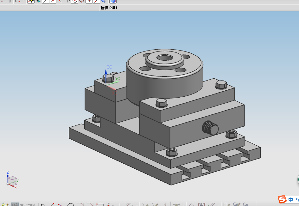
Task: Click the 拉伸(48) status text
Action: tap(109, 8)
